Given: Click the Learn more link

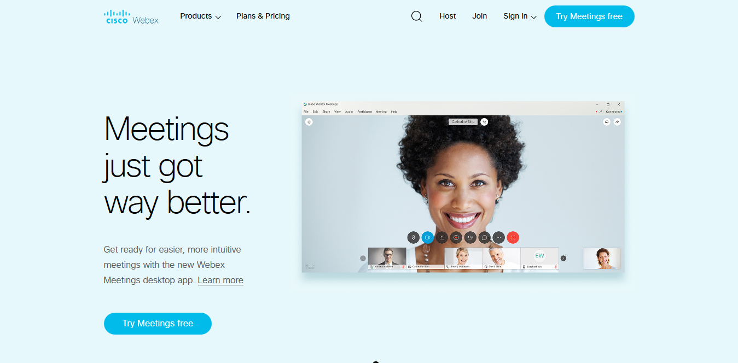Looking at the screenshot, I should 220,280.
